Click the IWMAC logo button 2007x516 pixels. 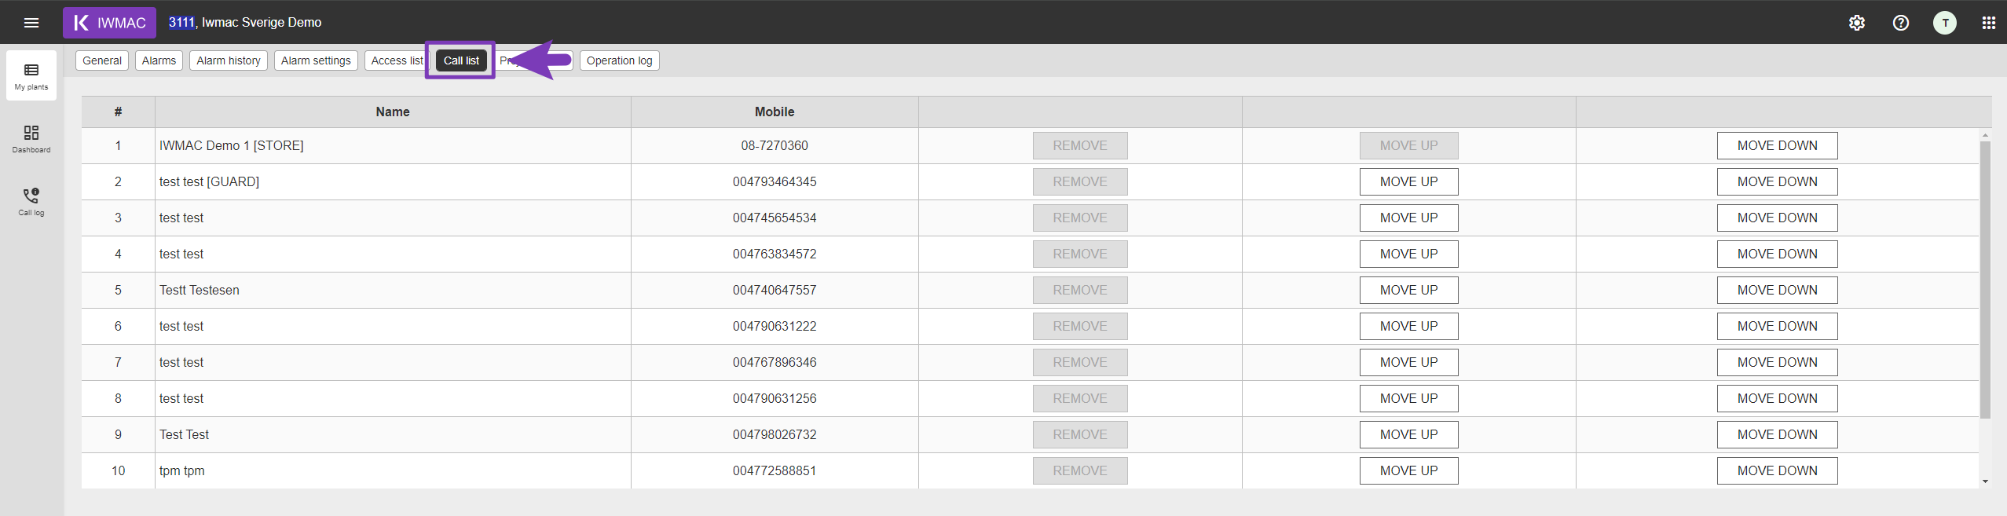pyautogui.click(x=109, y=23)
